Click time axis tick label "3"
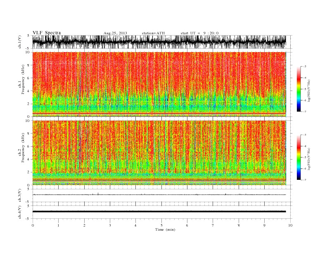The height and width of the screenshot is (253, 327). tap(110, 225)
